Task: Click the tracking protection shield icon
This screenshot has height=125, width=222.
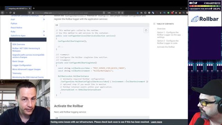Action: 29,12
